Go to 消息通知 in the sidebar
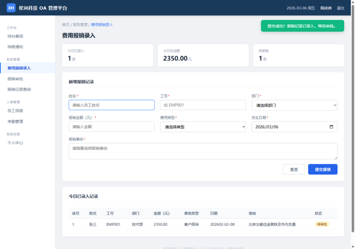Screen dimensions: 355x249 coord(15,47)
